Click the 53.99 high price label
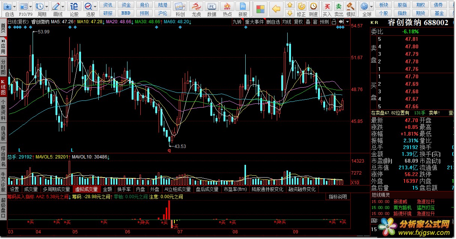Image resolution: width=456 pixels, height=239 pixels. (x=43, y=32)
